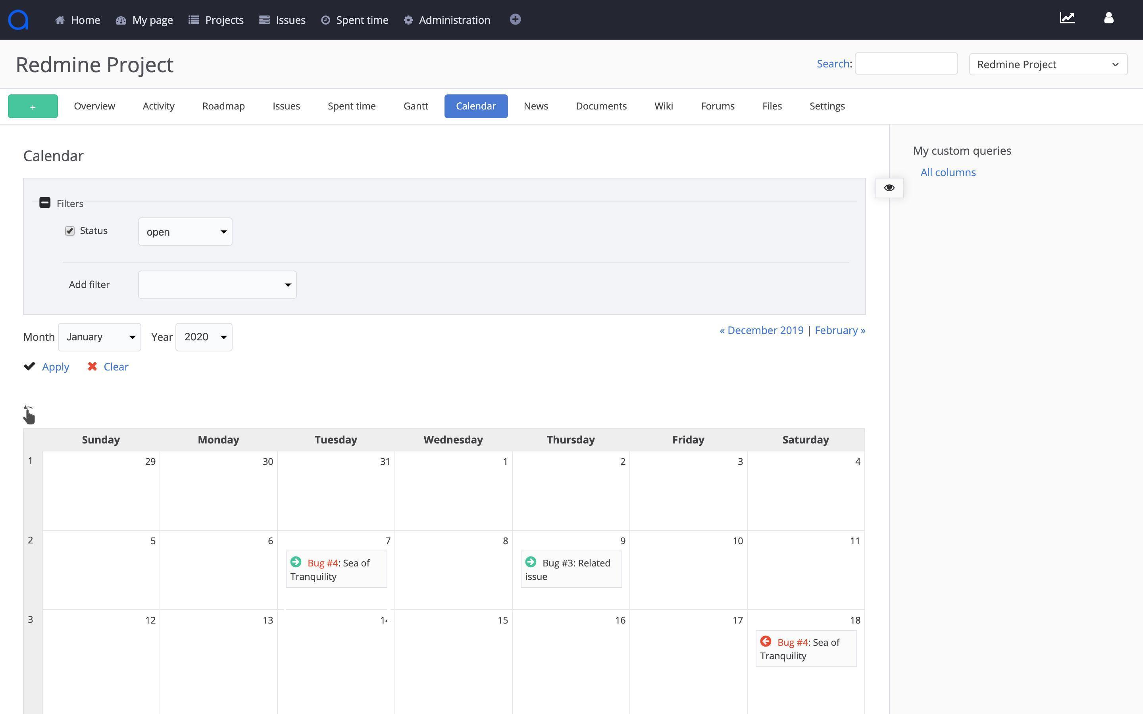Open Bug #4 link on January 18

pos(793,642)
